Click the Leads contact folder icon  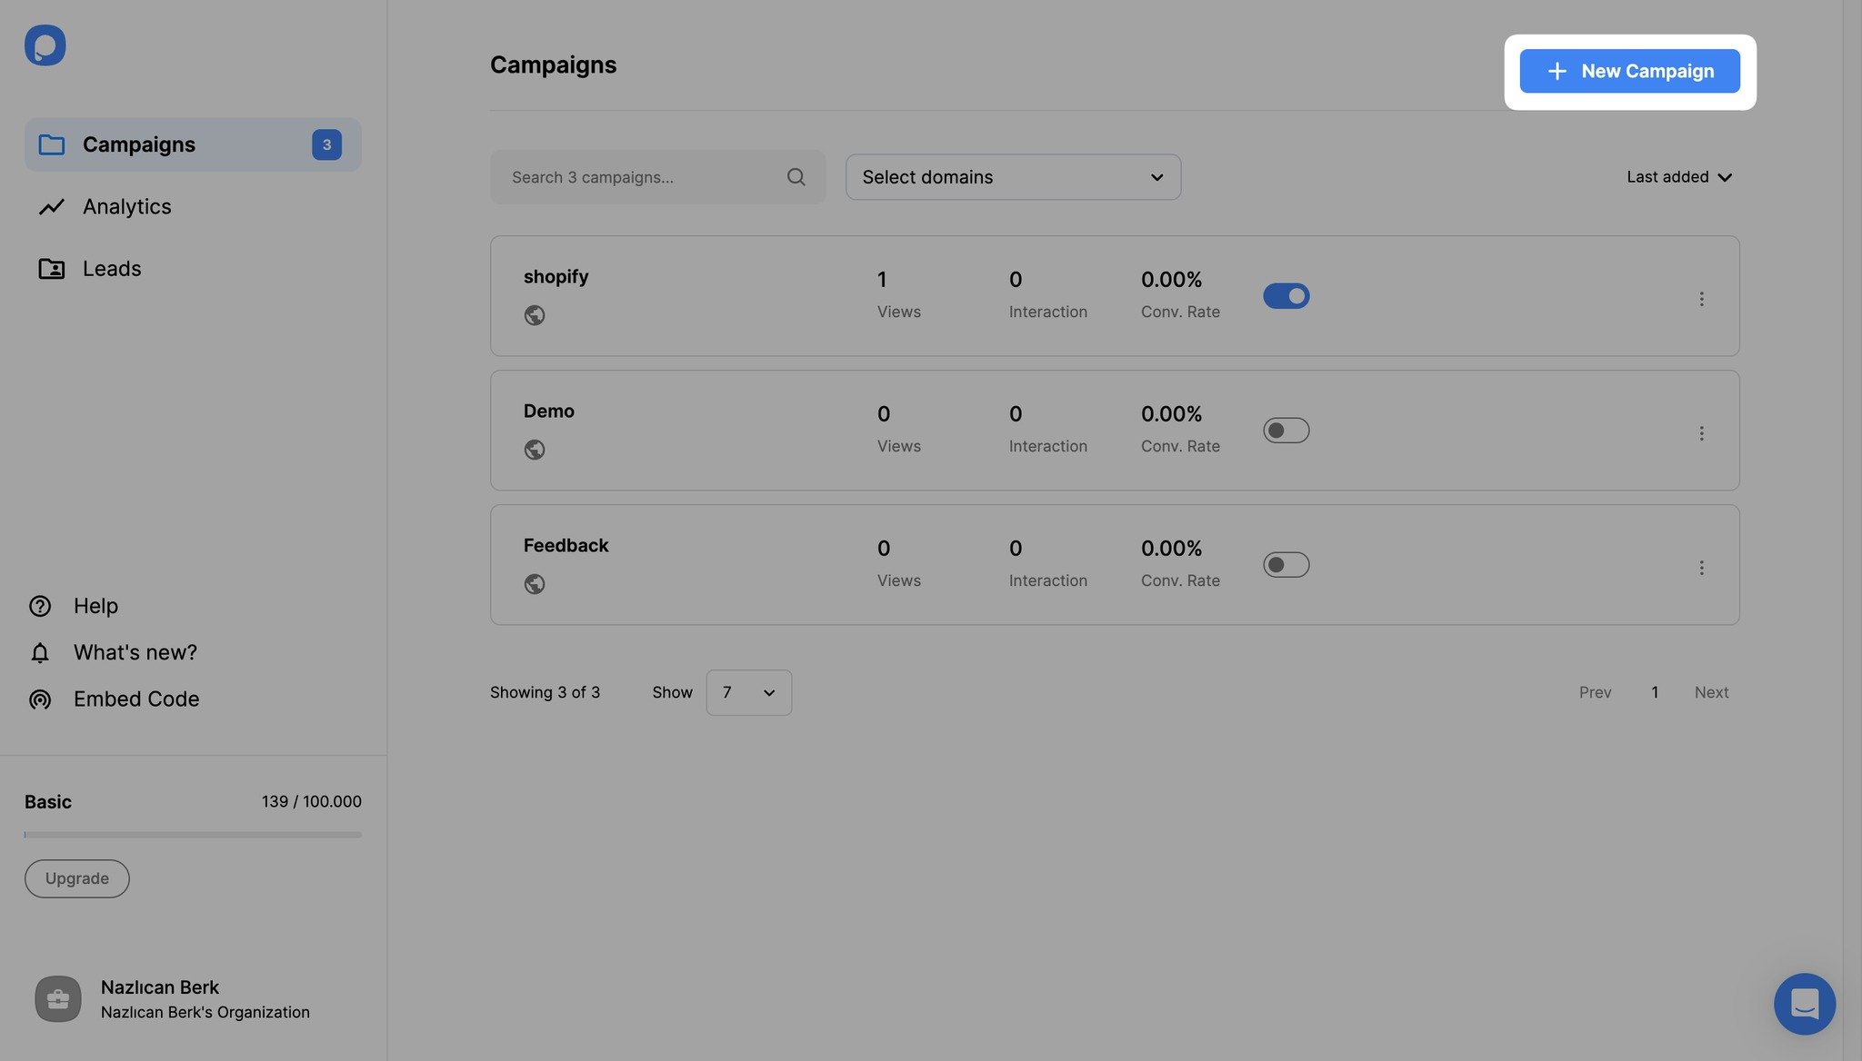click(x=52, y=269)
